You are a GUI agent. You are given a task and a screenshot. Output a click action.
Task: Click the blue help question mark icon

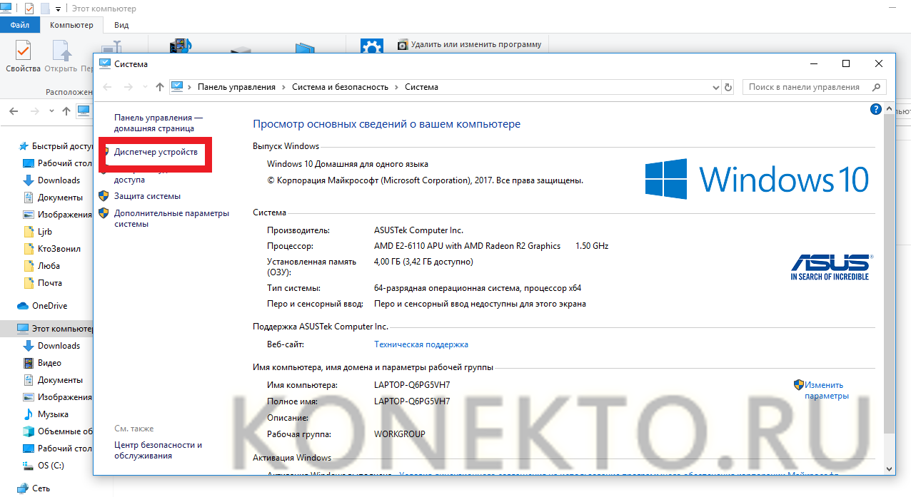pos(876,109)
